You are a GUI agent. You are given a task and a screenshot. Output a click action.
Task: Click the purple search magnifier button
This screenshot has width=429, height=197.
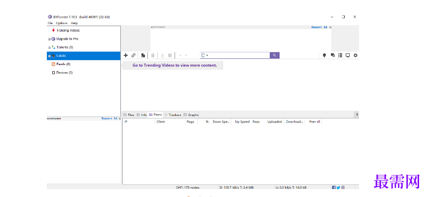(275, 55)
